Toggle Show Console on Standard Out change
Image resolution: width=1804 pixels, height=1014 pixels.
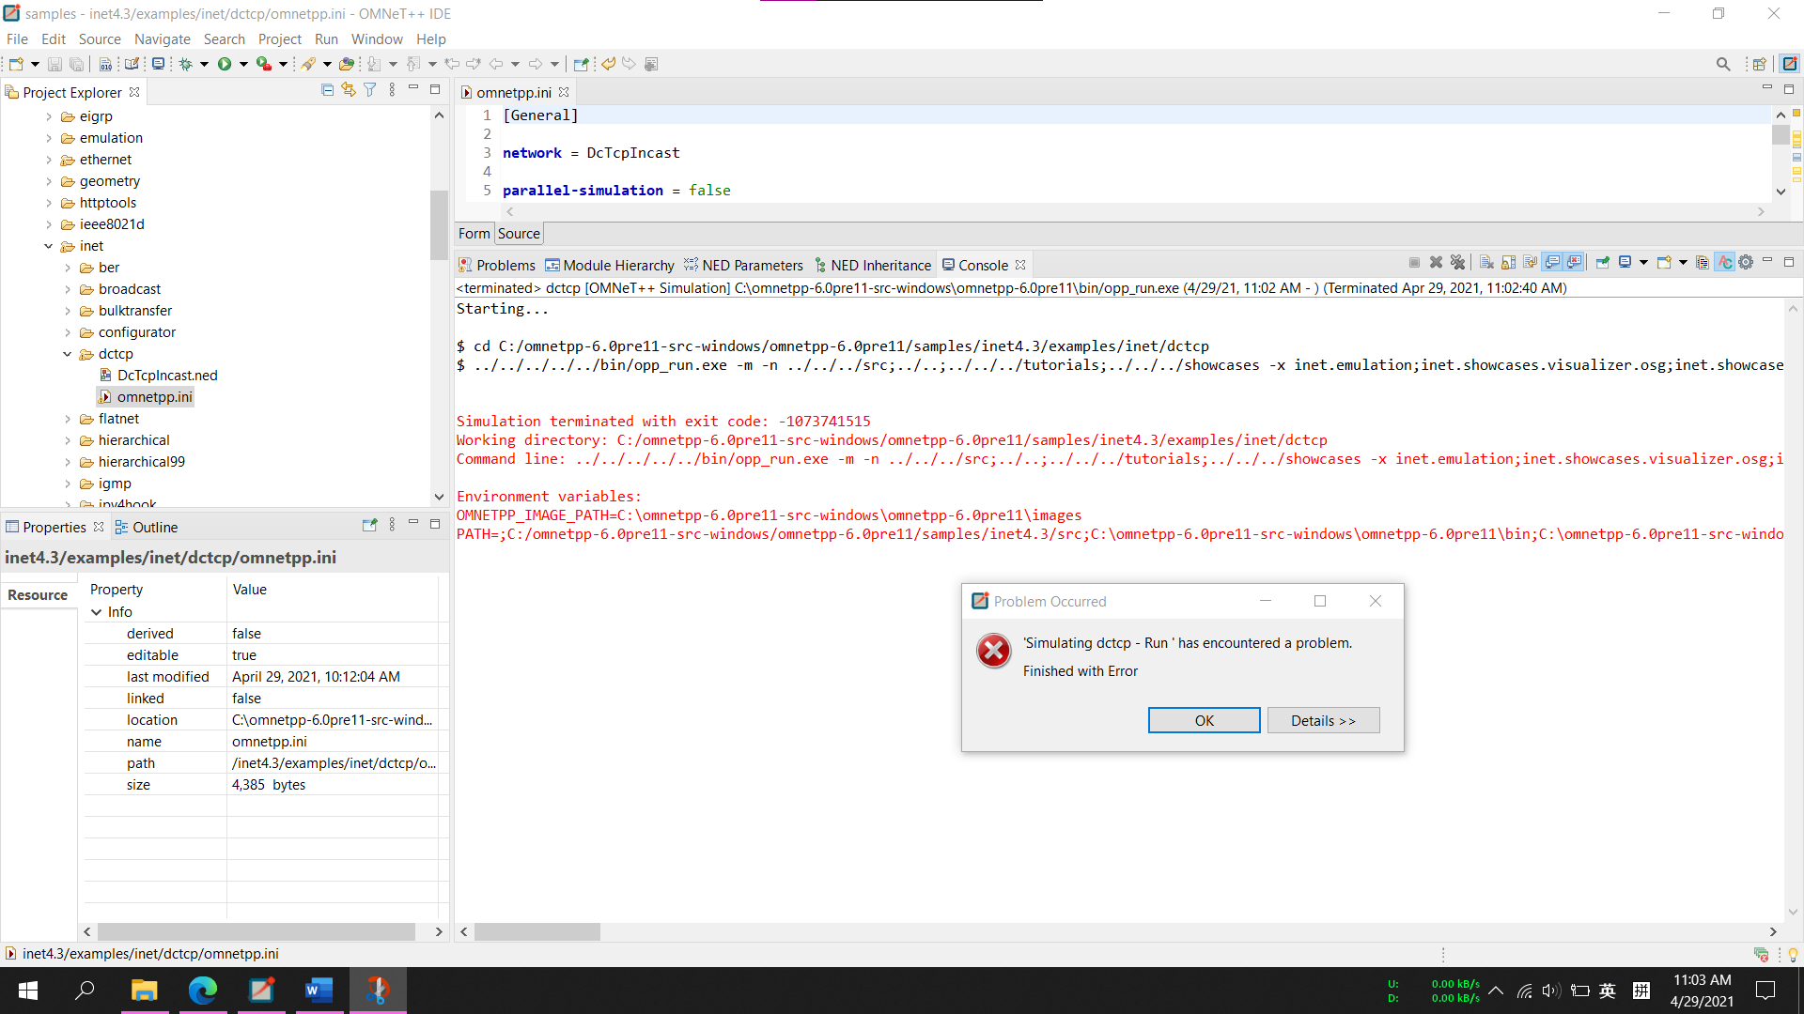click(1552, 262)
